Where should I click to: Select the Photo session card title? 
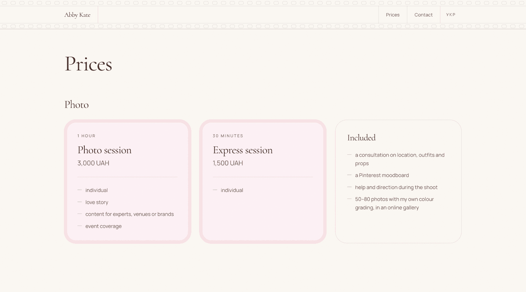pyautogui.click(x=104, y=150)
